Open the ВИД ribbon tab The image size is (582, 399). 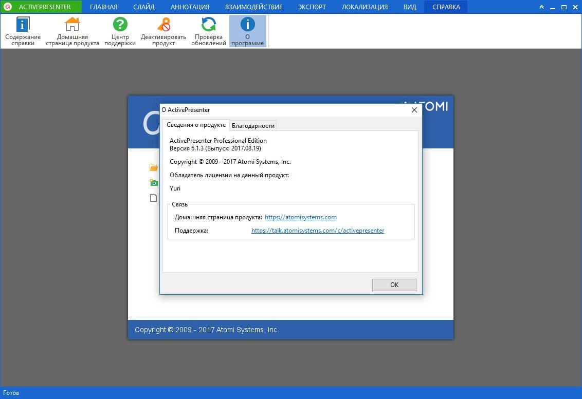410,7
